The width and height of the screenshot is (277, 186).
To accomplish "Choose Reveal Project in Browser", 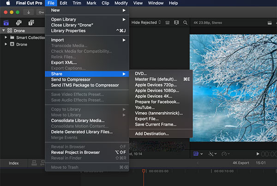I will [87, 152].
